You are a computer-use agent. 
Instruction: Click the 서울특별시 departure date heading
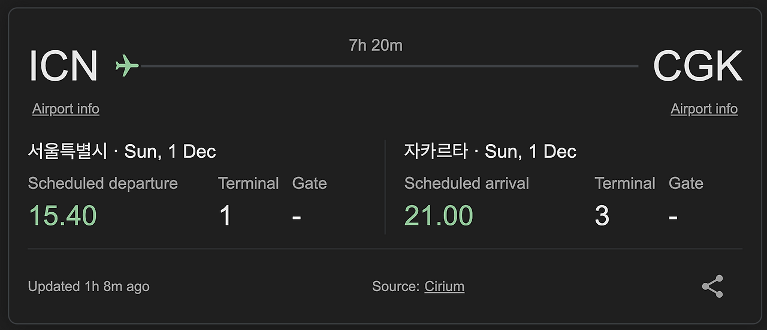click(x=122, y=151)
